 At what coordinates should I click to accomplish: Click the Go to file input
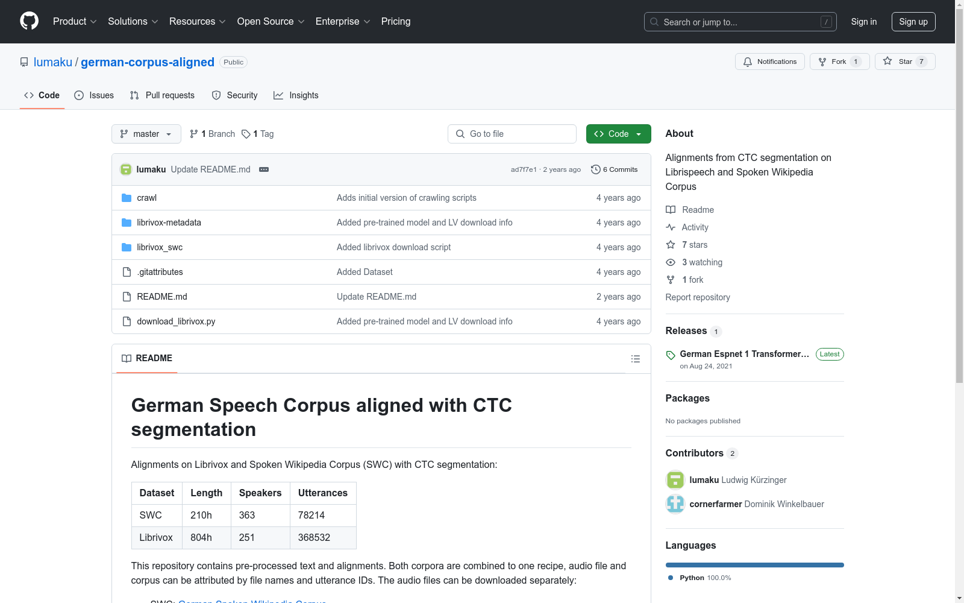tap(512, 134)
